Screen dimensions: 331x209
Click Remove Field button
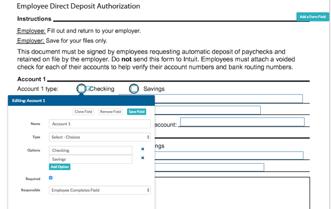(110, 112)
